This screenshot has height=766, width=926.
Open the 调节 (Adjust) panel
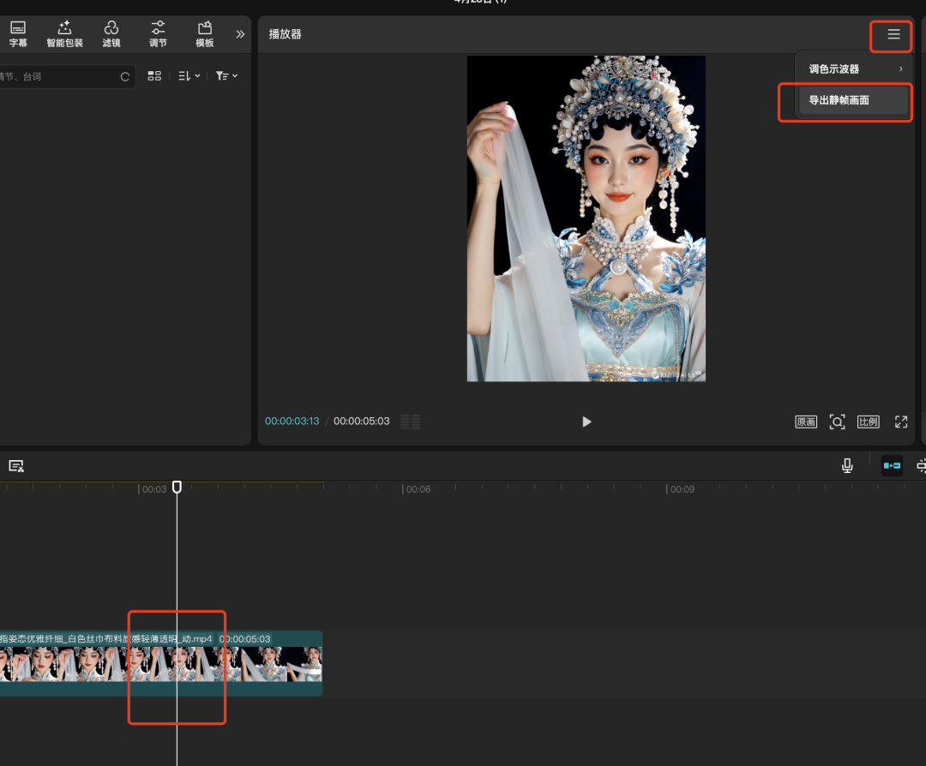158,33
